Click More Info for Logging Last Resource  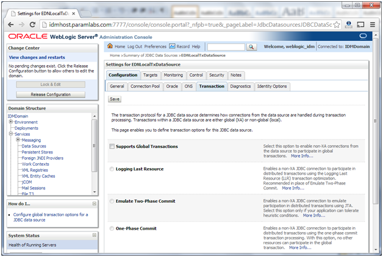click(293, 188)
